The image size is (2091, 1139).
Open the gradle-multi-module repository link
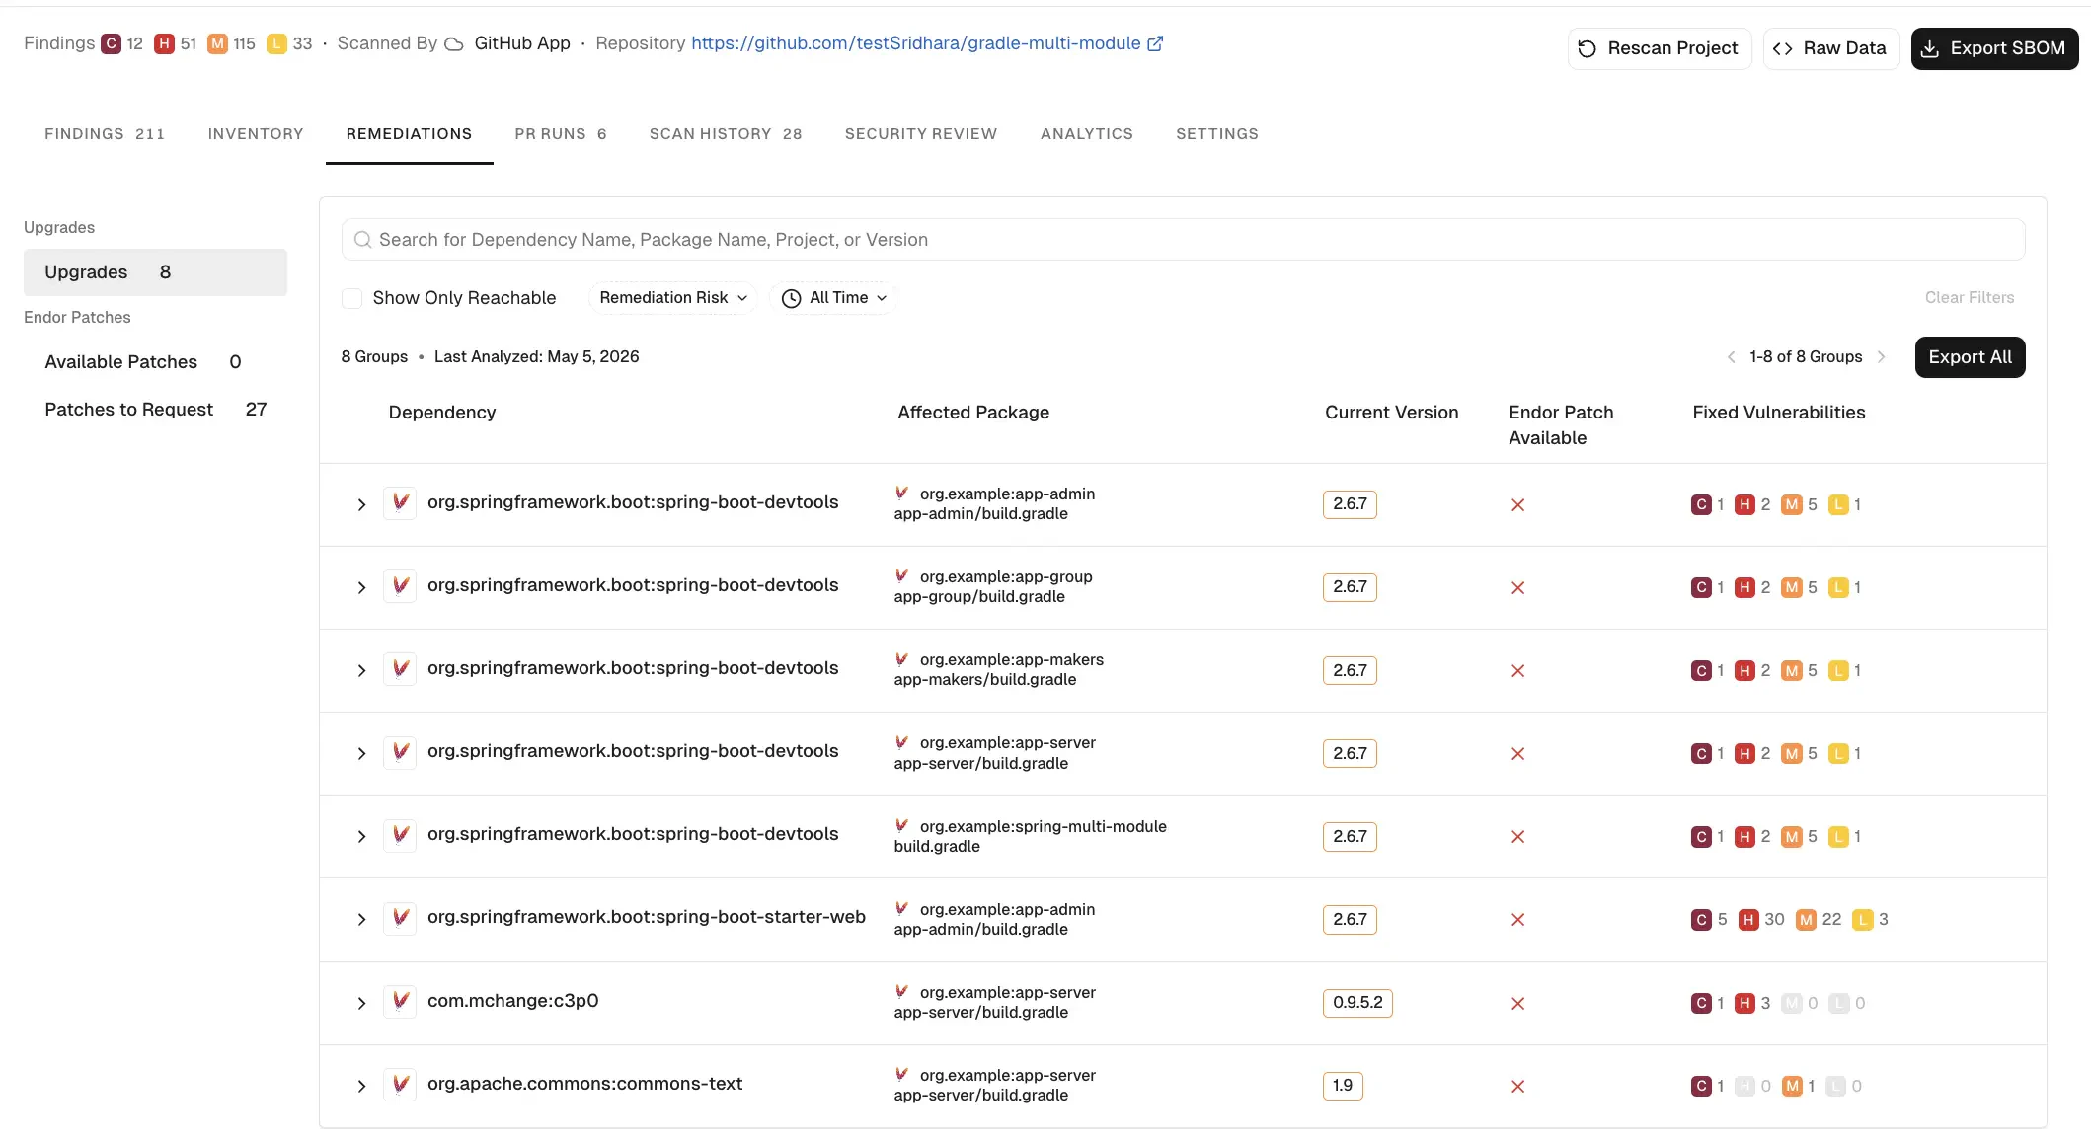tap(916, 43)
